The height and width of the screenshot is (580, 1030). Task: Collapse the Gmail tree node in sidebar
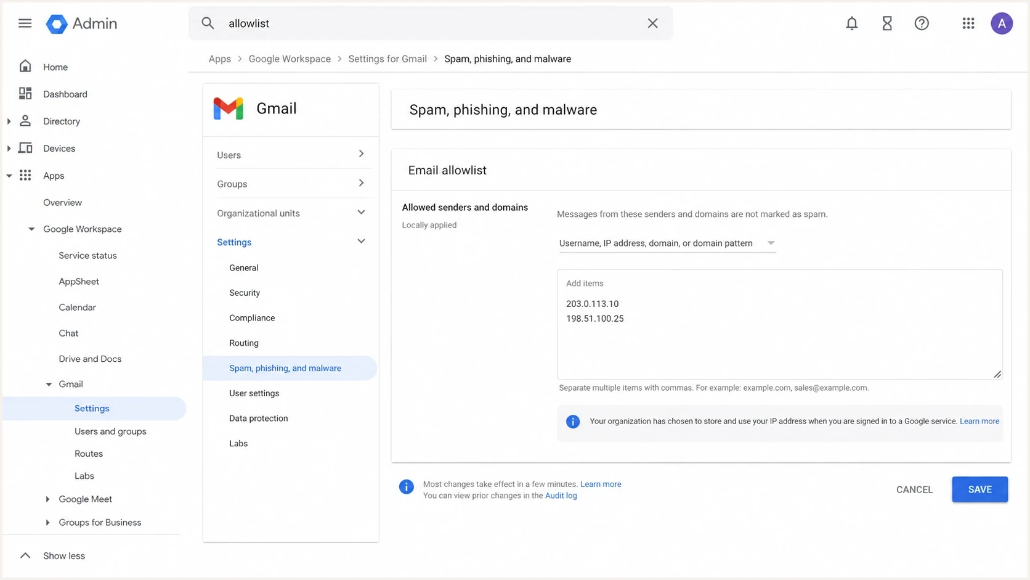(x=49, y=384)
